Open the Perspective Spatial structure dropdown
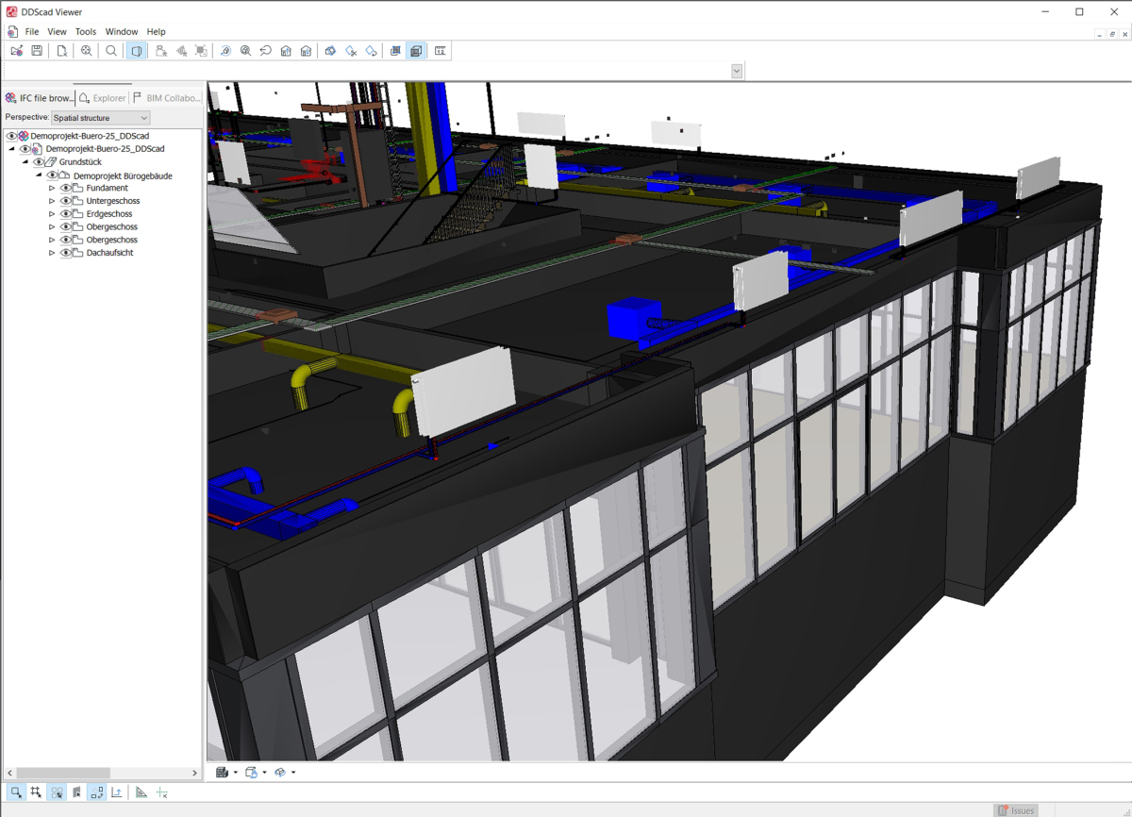 101,118
